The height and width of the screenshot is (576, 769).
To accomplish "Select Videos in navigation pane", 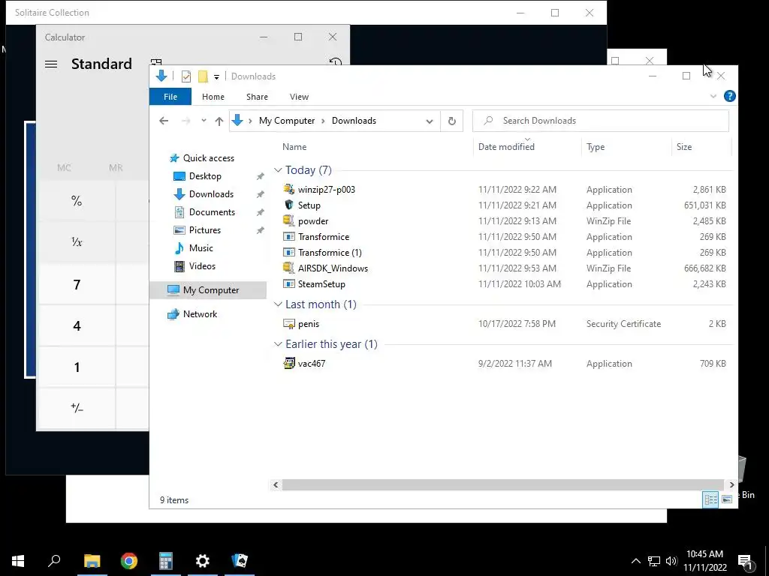I will 202,266.
